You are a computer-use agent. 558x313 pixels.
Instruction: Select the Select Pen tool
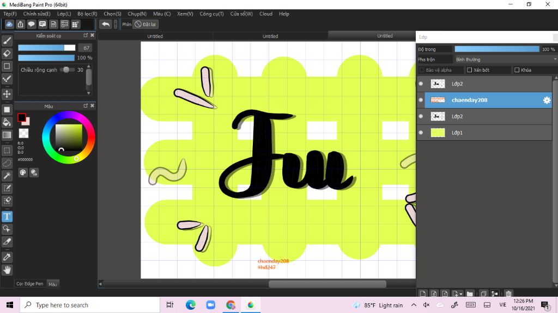tap(7, 188)
